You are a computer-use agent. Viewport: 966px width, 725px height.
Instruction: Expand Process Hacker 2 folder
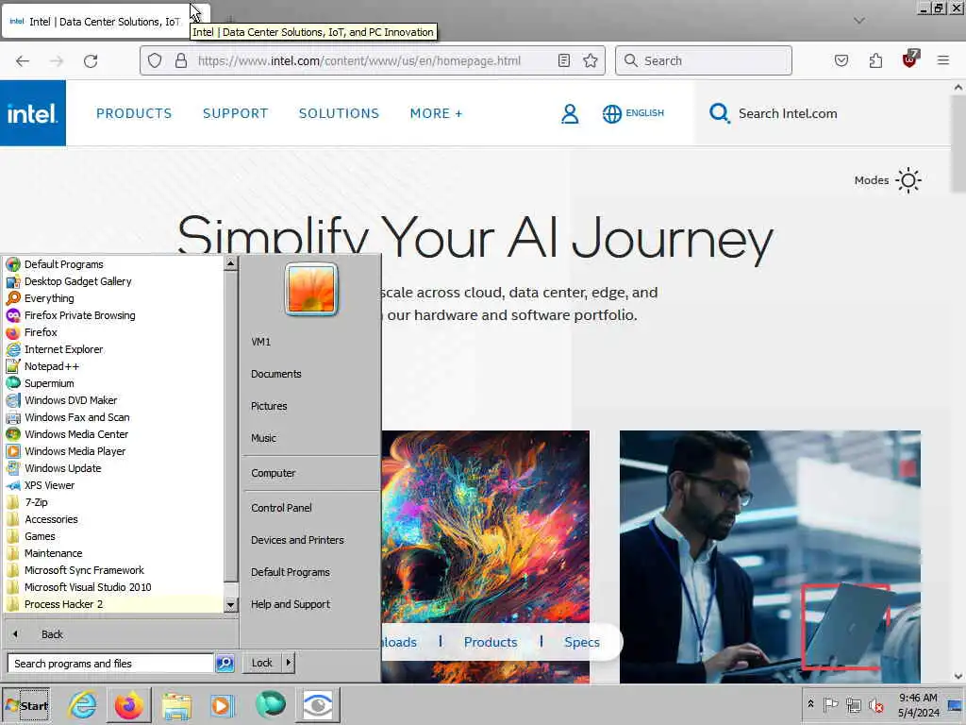pyautogui.click(x=113, y=604)
